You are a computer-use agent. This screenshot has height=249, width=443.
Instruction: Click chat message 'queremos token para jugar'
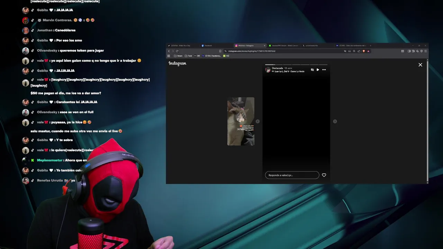(82, 50)
